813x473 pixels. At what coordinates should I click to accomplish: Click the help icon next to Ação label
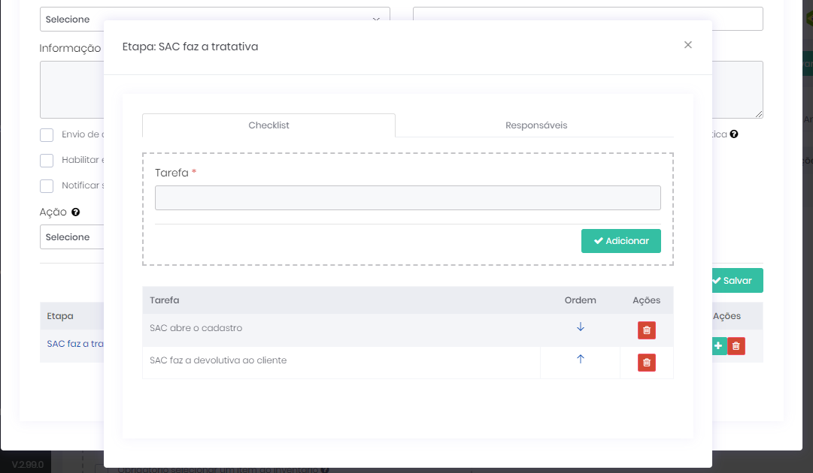coord(75,212)
